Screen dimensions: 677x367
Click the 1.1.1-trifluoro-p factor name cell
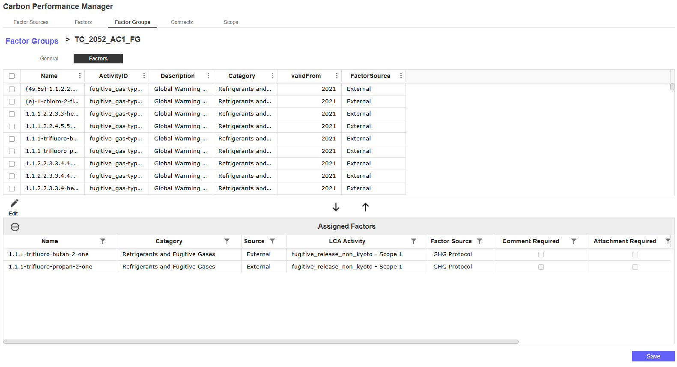coord(52,151)
